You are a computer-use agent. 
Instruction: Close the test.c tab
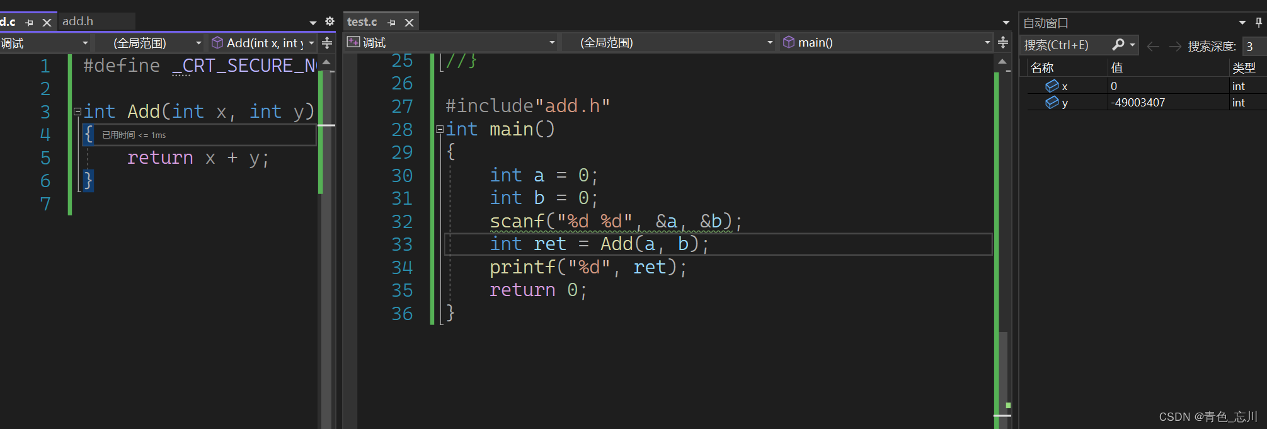pos(409,23)
